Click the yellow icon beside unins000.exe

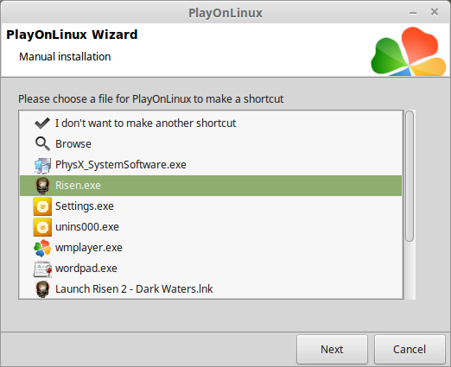42,227
